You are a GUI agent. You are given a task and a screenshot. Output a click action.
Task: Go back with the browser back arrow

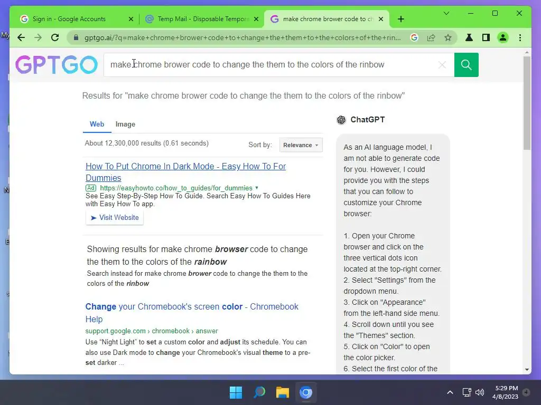tap(21, 37)
